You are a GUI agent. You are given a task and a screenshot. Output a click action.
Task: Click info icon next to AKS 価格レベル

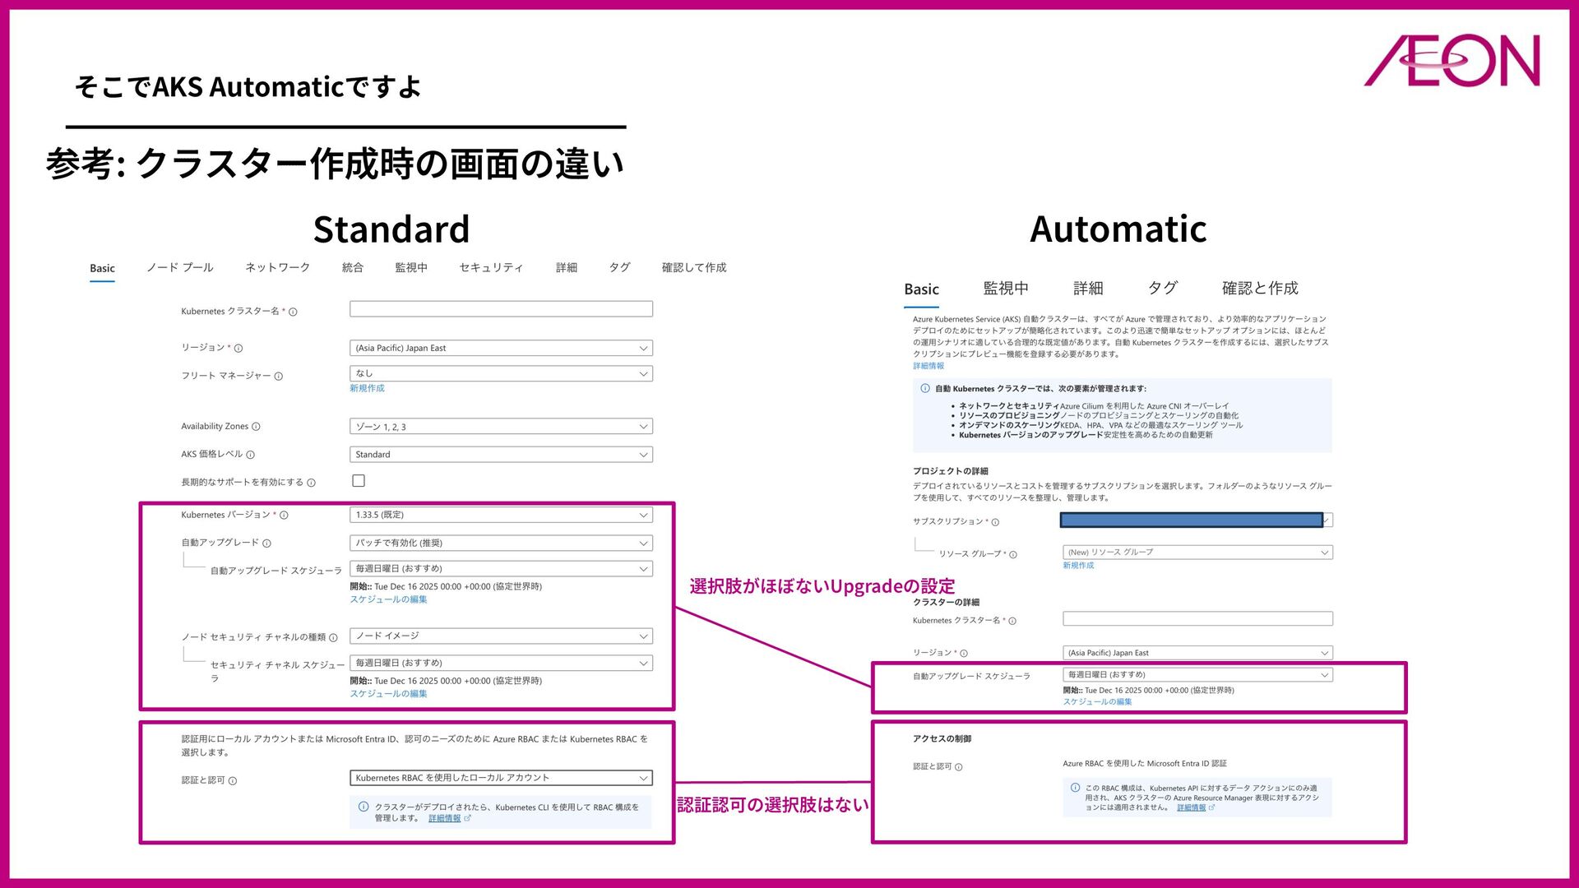(x=250, y=455)
